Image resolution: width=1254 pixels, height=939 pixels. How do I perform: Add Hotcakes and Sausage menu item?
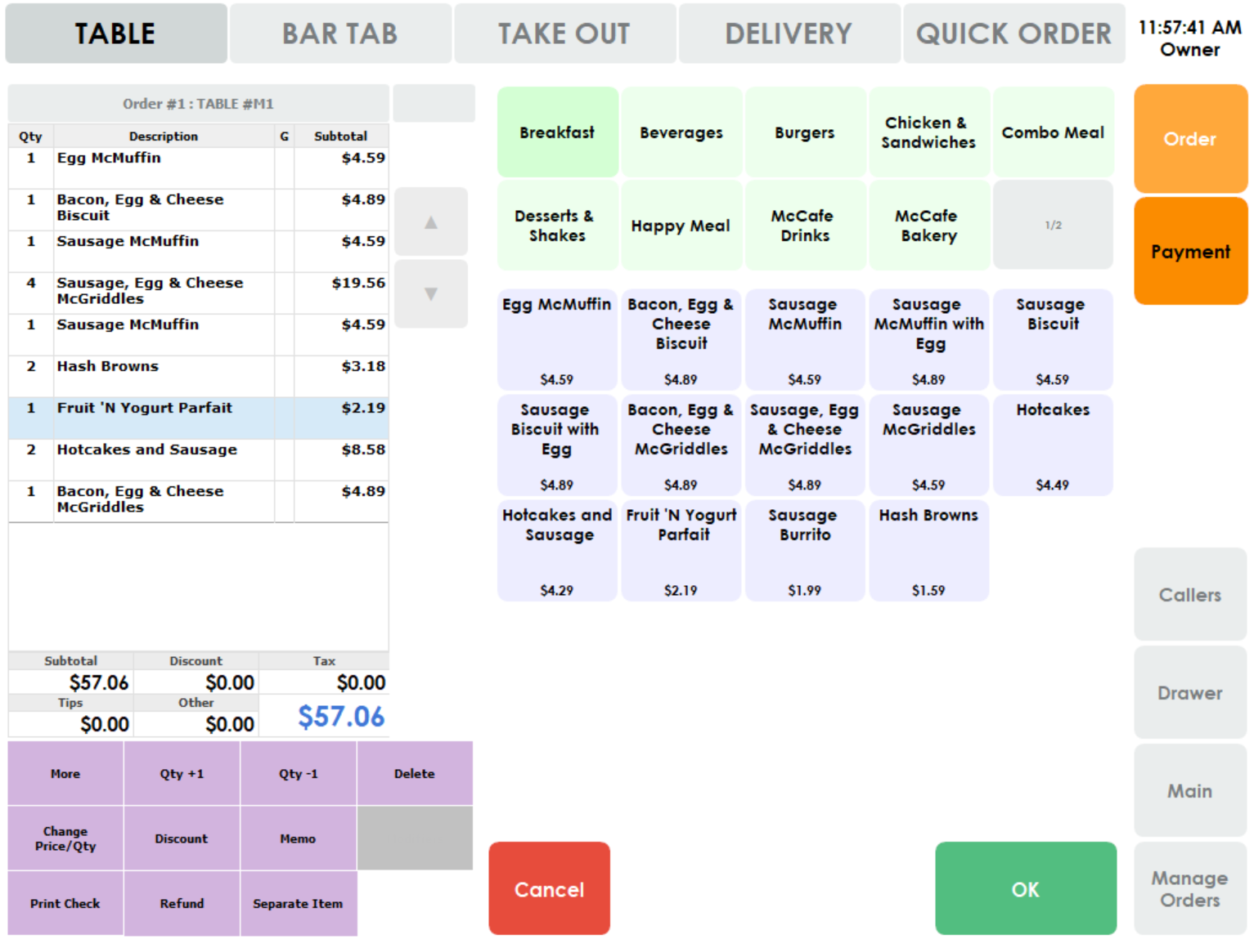[558, 550]
